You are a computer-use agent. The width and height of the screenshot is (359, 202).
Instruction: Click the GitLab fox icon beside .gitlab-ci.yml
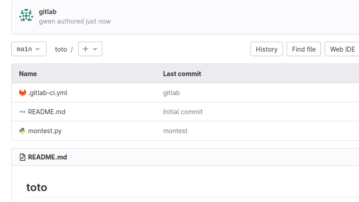click(23, 93)
